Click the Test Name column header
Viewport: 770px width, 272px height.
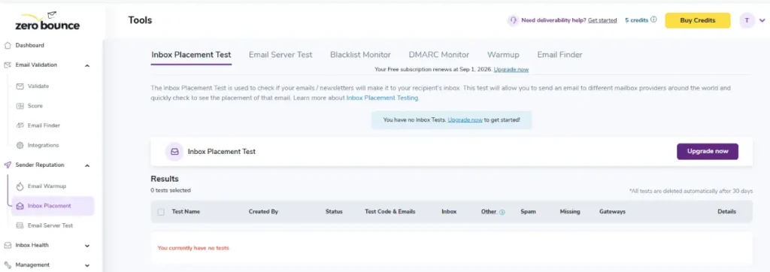pyautogui.click(x=186, y=212)
